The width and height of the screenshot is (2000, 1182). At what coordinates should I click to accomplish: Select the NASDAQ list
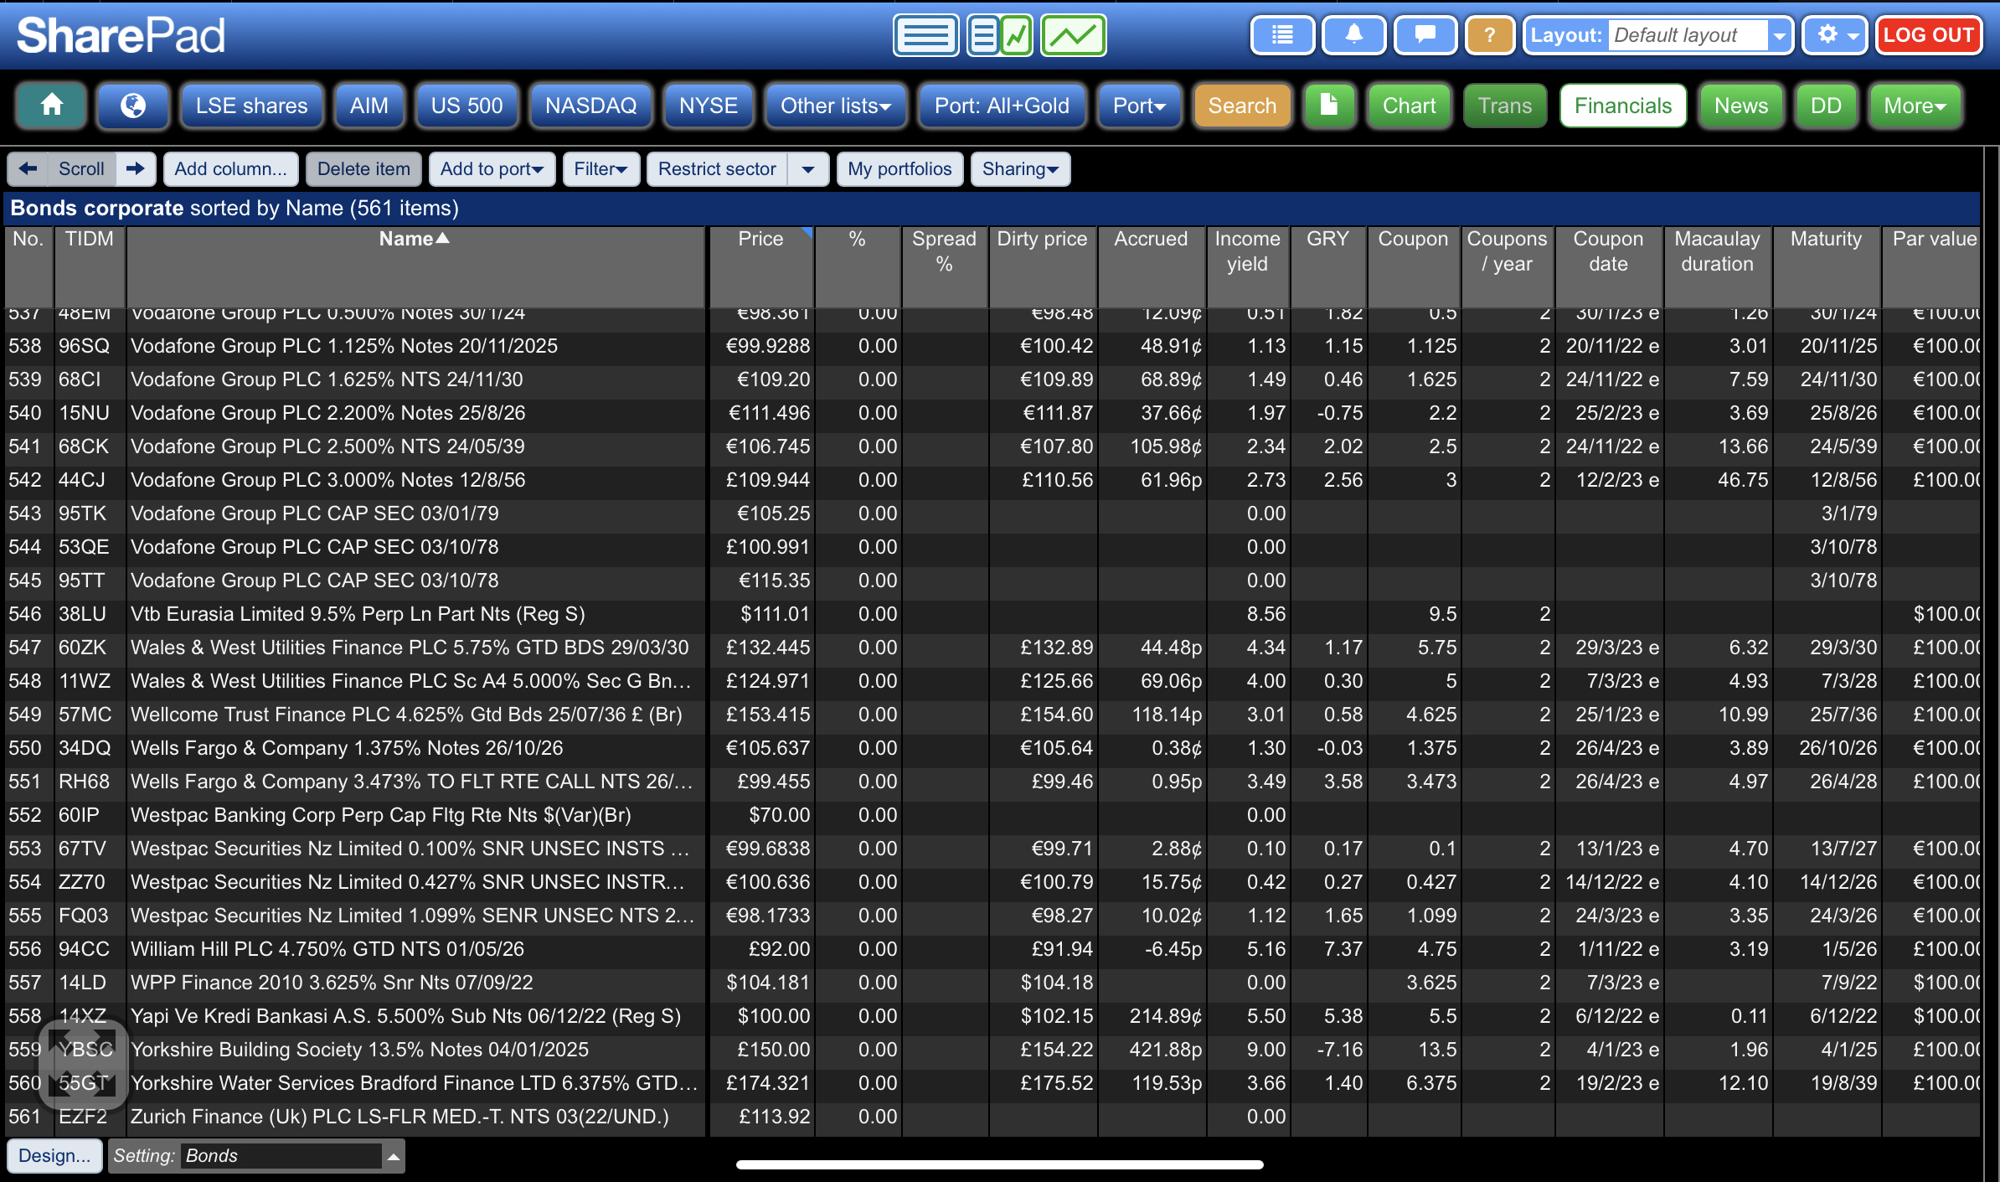[x=591, y=106]
